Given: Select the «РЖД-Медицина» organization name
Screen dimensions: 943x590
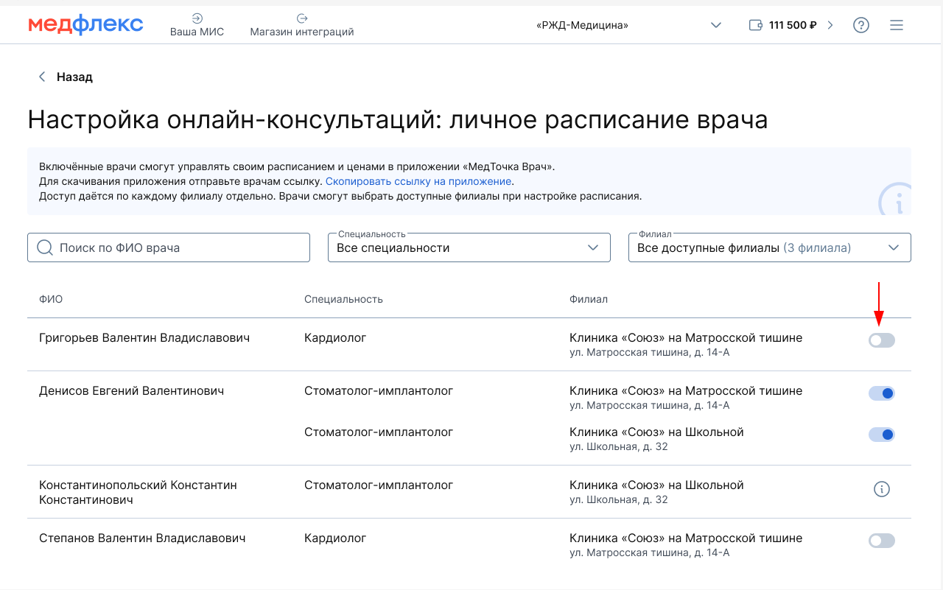Looking at the screenshot, I should (x=582, y=25).
